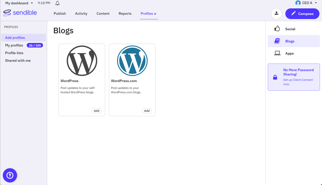The height and width of the screenshot is (185, 322).
Task: Add the self-hosted WordPress blog
Action: tap(96, 111)
